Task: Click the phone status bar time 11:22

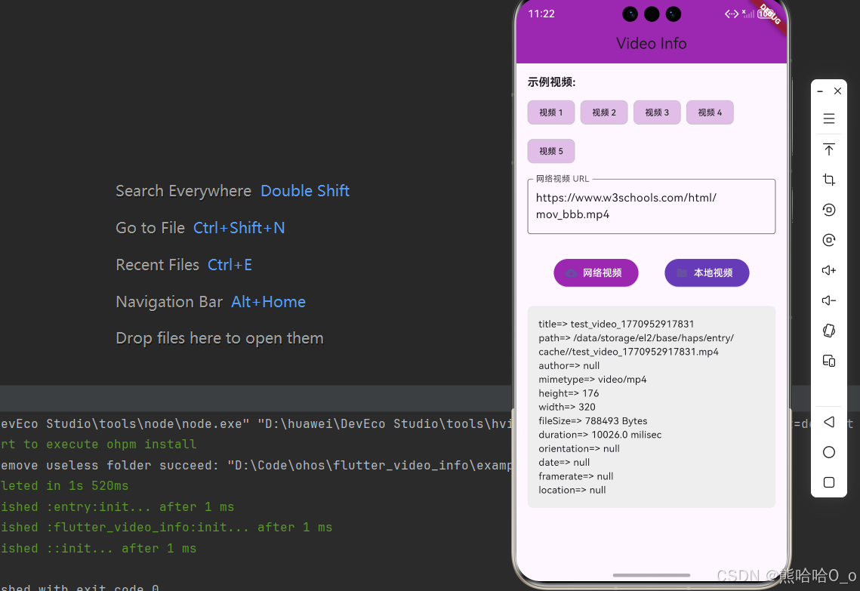Action: click(x=541, y=14)
